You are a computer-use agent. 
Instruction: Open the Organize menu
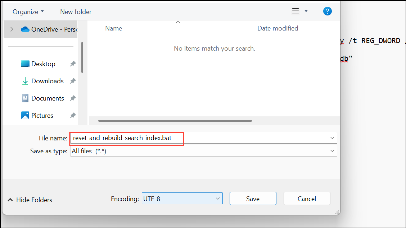coord(28,11)
